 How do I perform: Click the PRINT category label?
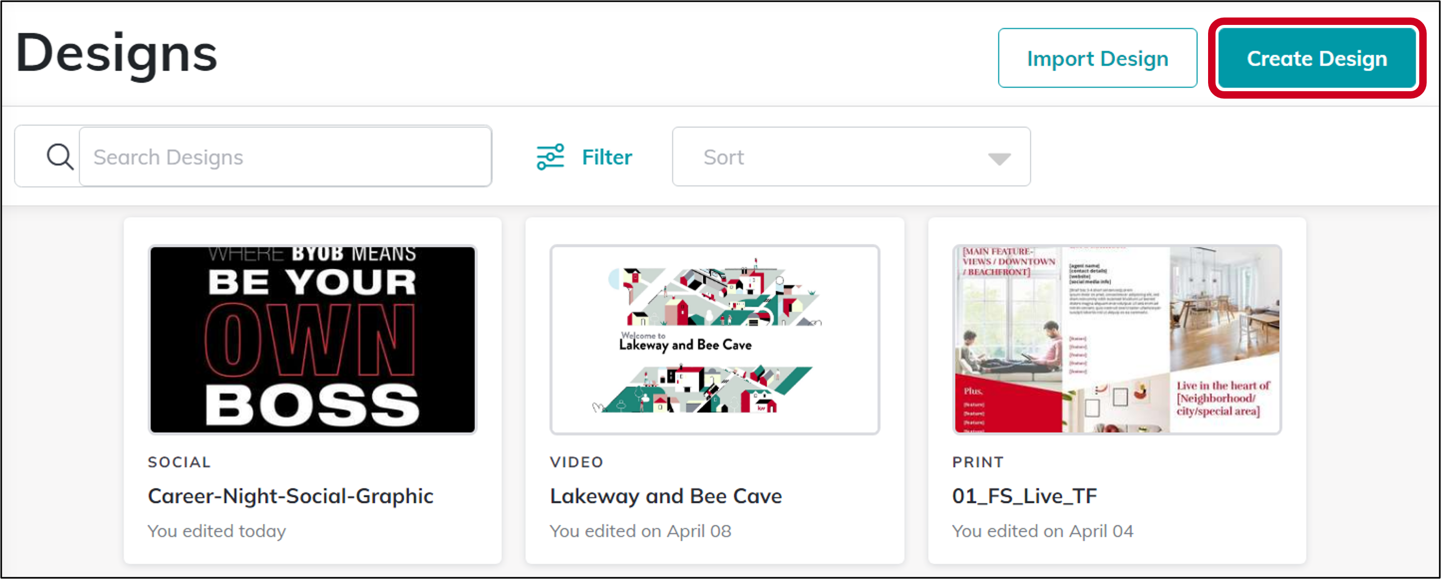pyautogui.click(x=978, y=462)
